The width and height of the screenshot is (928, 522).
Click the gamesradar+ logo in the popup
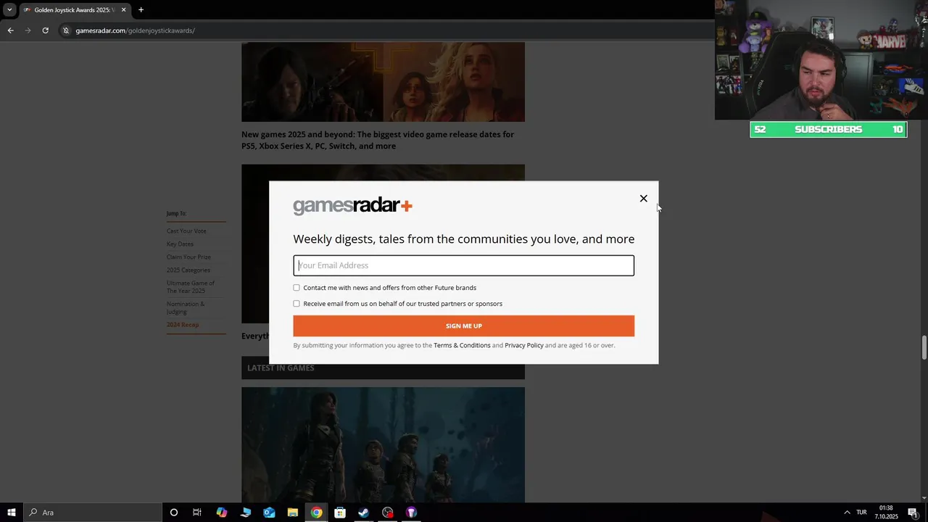[352, 206]
